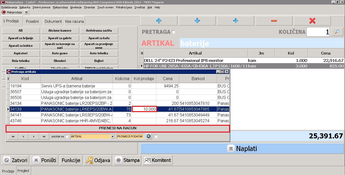This screenshot has height=175, width=345.
Task: Open the Izveštaji menu
Action: [x=140, y=7]
